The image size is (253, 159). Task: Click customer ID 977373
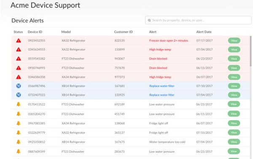pos(120,77)
